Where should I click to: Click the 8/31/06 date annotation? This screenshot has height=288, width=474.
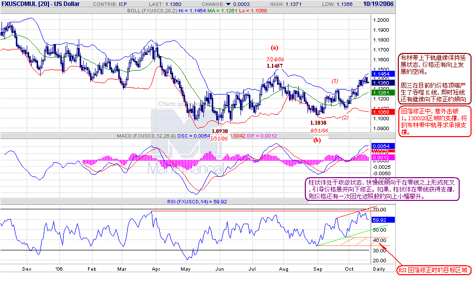point(319,131)
